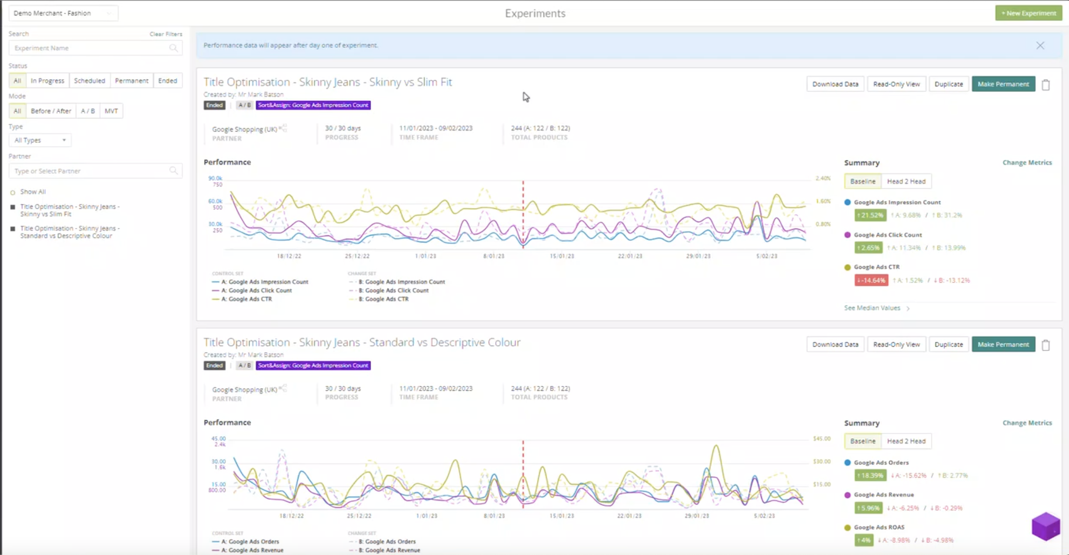This screenshot has width=1069, height=555.
Task: Open the Demo Merchant - Fashion dropdown
Action: click(63, 13)
